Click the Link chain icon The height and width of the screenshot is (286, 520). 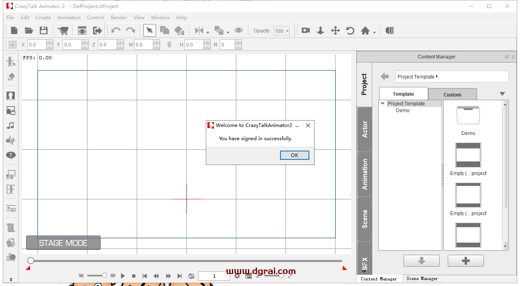219,30
